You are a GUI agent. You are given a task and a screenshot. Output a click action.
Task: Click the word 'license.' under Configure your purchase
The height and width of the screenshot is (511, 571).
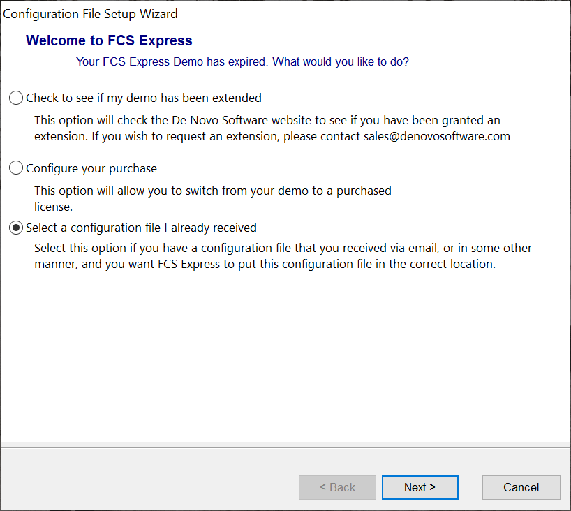pos(54,207)
